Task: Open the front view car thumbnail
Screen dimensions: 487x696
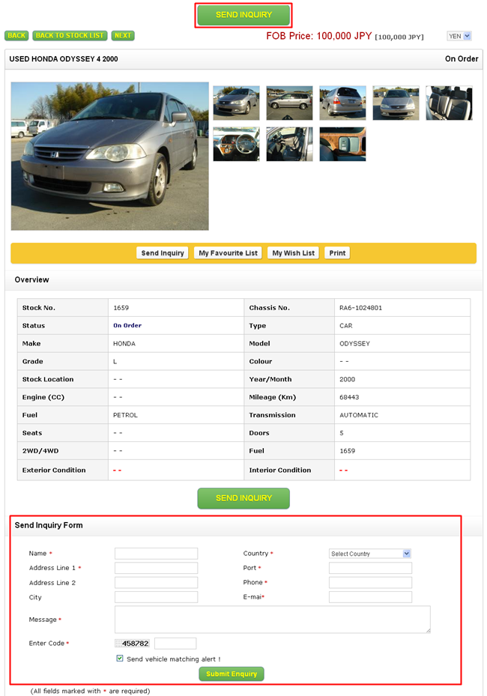Action: [x=396, y=103]
